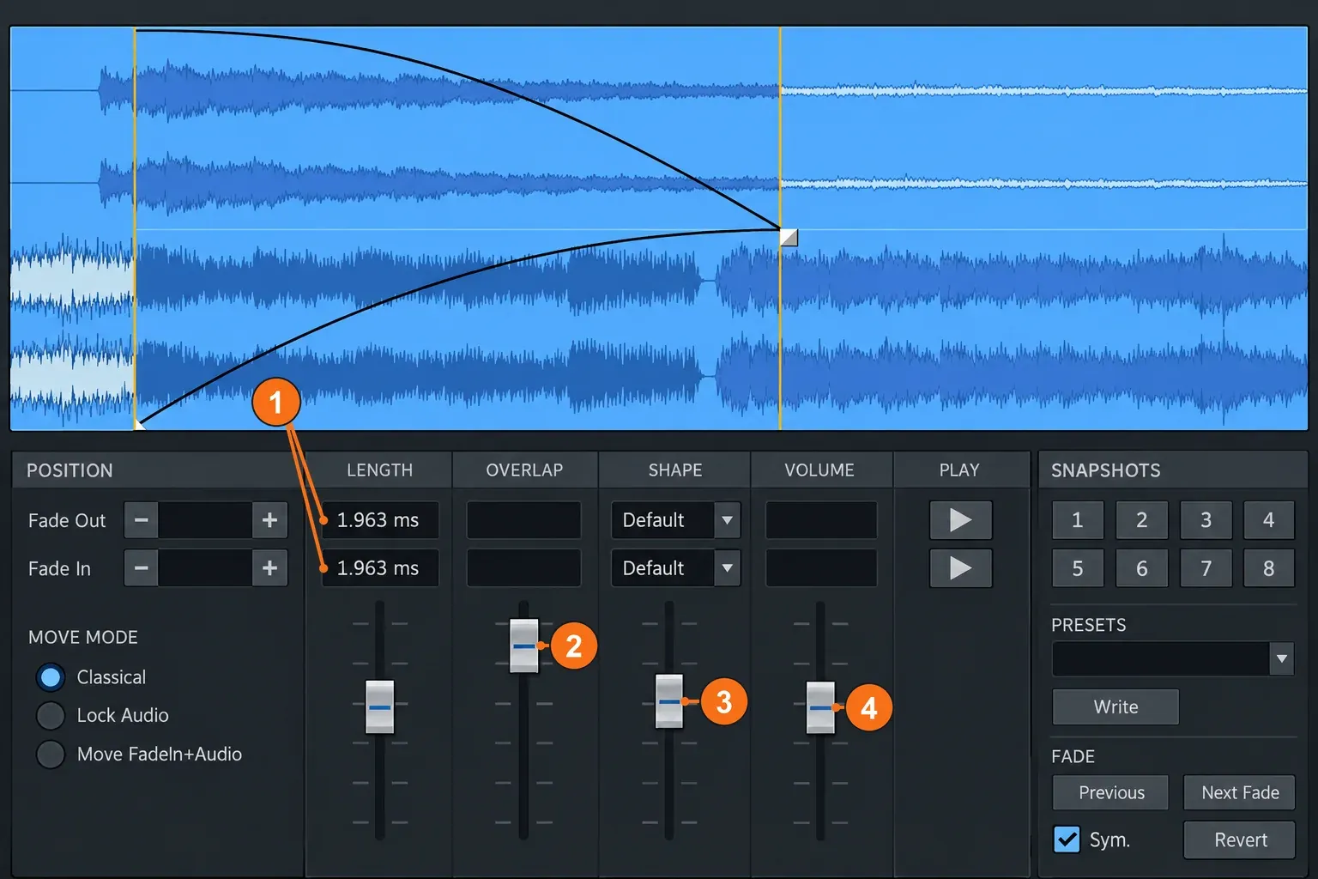Play the Fade Out preview

click(960, 520)
